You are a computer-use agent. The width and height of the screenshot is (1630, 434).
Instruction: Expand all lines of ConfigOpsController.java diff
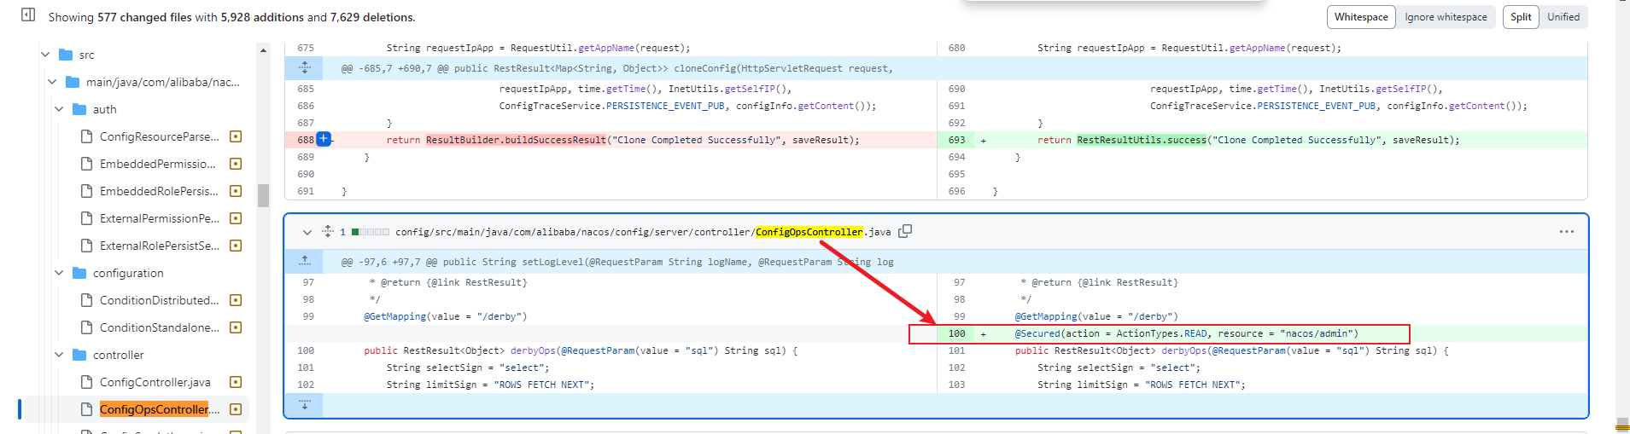point(328,231)
